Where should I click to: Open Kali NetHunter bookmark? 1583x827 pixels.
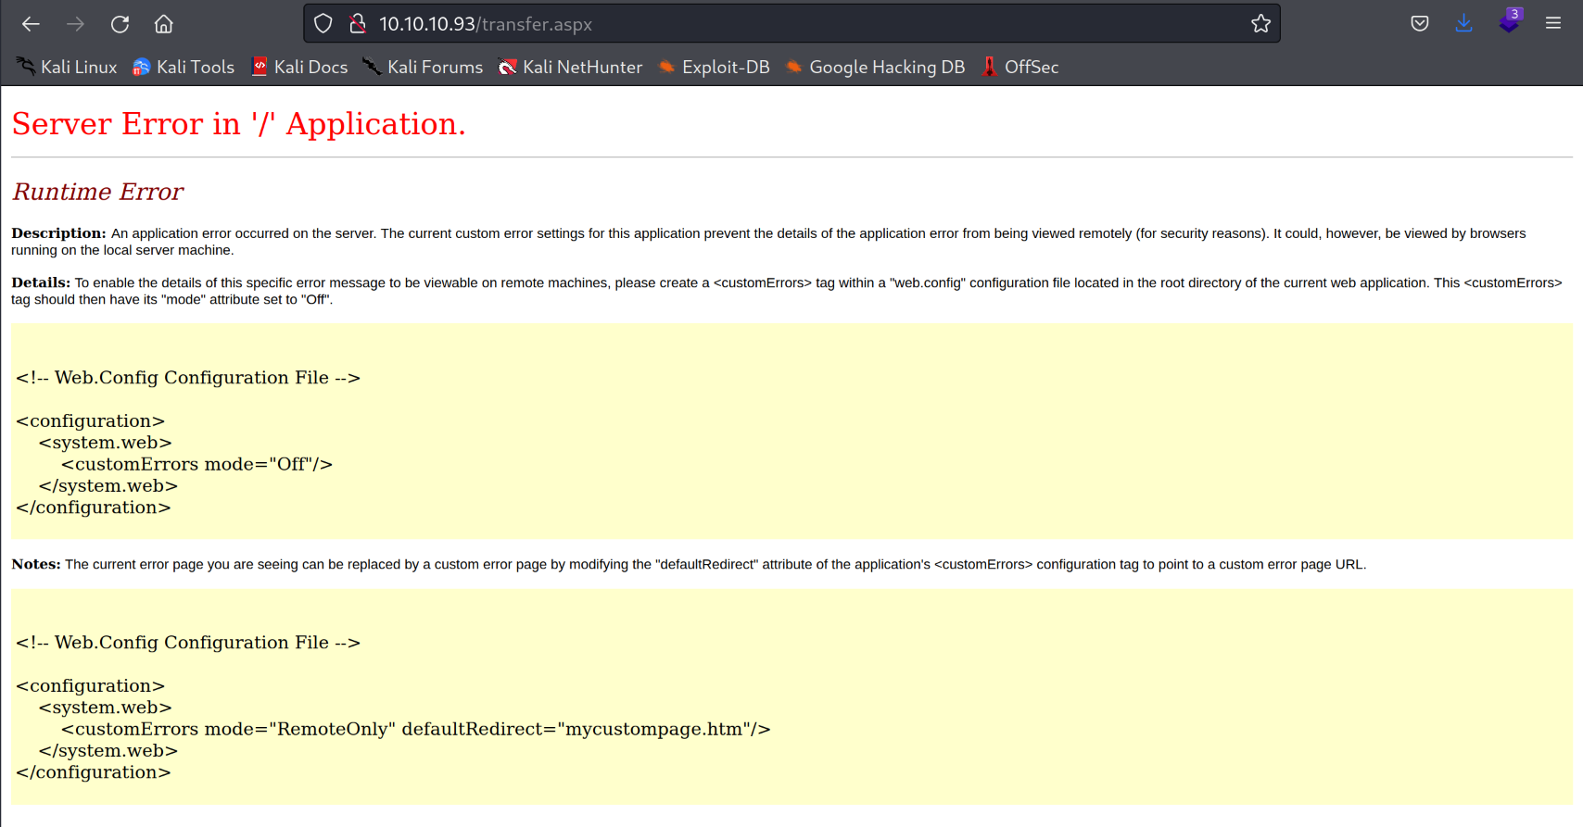[570, 67]
